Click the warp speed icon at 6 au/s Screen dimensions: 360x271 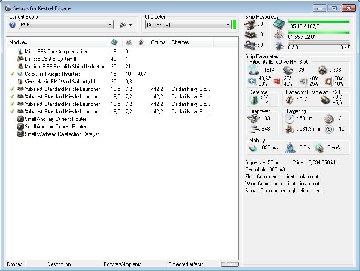click(319, 148)
